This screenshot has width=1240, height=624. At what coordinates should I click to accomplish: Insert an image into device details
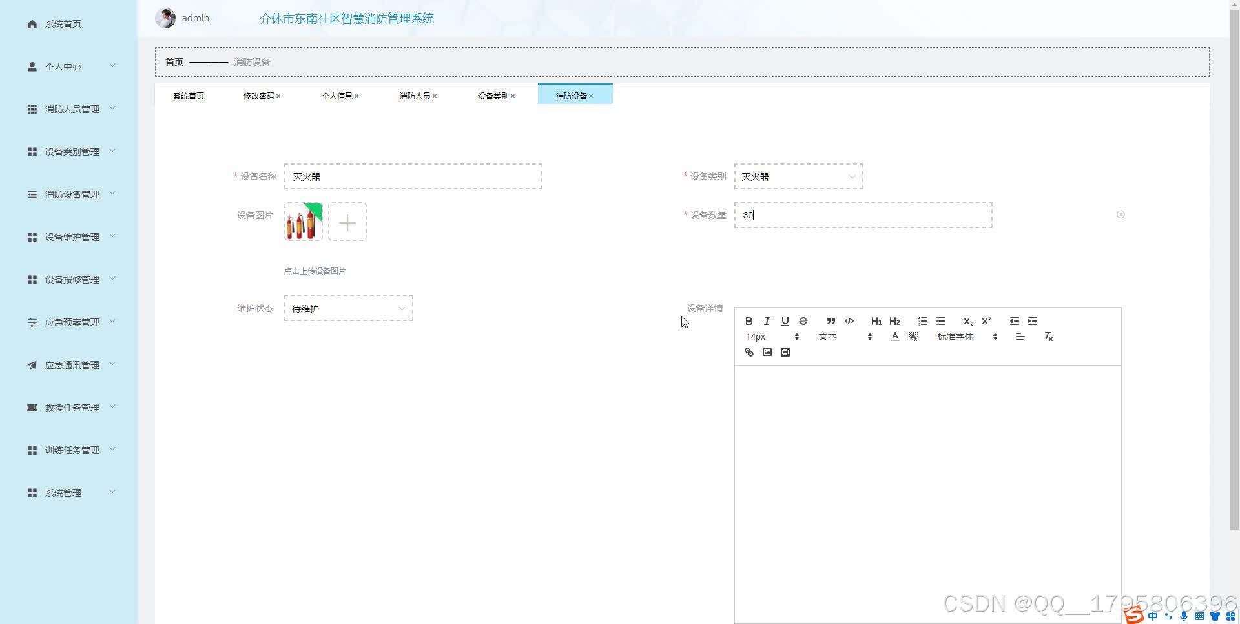pyautogui.click(x=767, y=352)
